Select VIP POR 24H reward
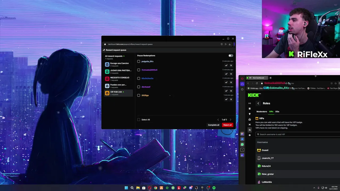This screenshot has height=191, width=340. [x=118, y=93]
